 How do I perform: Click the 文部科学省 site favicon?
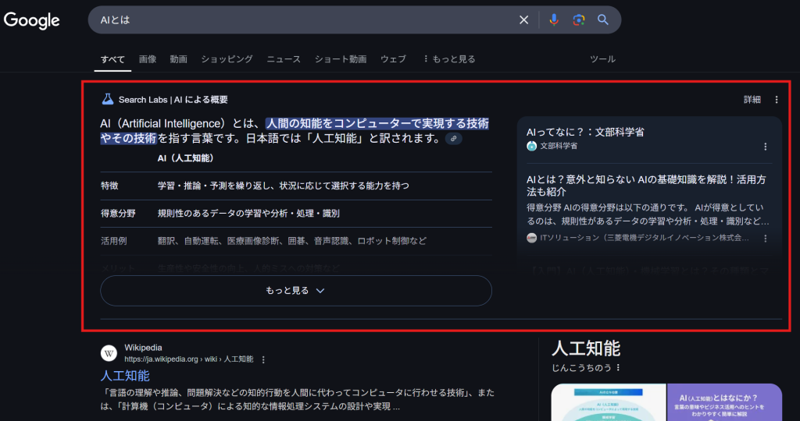[531, 146]
